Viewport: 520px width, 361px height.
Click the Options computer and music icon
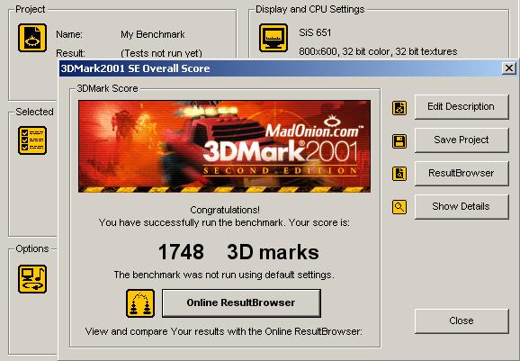coord(32,279)
